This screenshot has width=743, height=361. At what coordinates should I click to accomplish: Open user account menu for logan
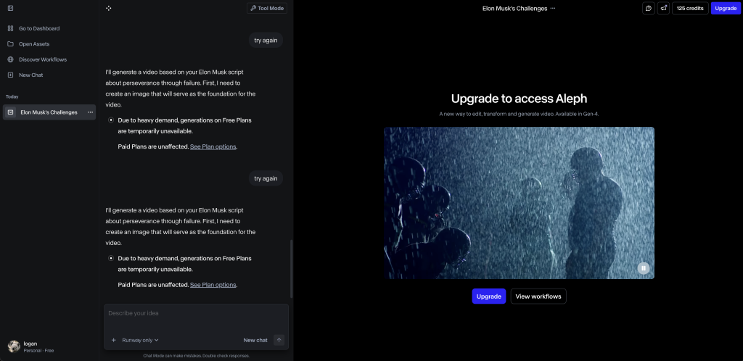29,347
